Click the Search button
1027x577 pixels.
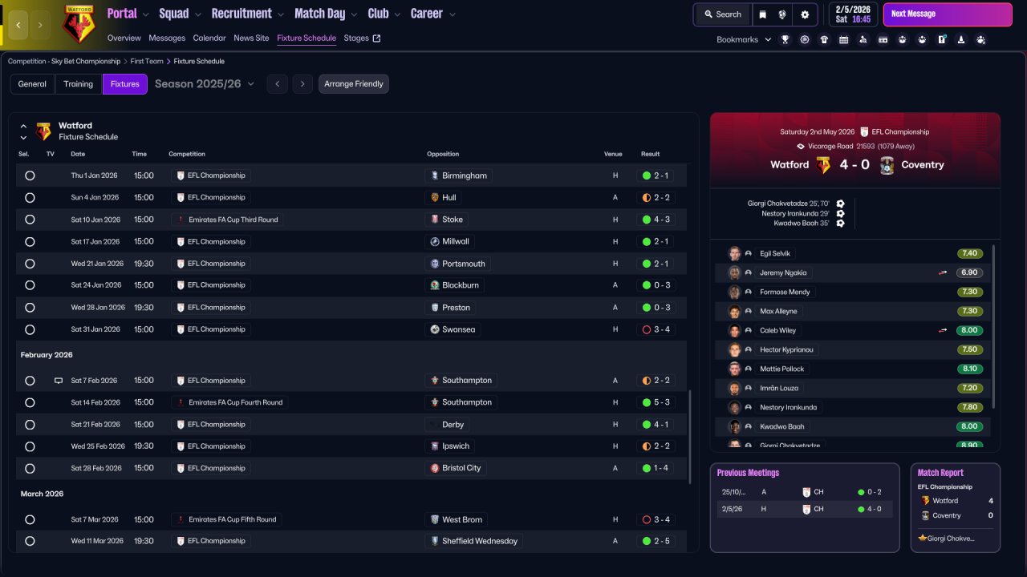722,14
